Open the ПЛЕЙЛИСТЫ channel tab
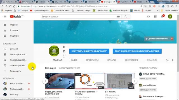This screenshot has width=179, height=100. pos(92,60)
